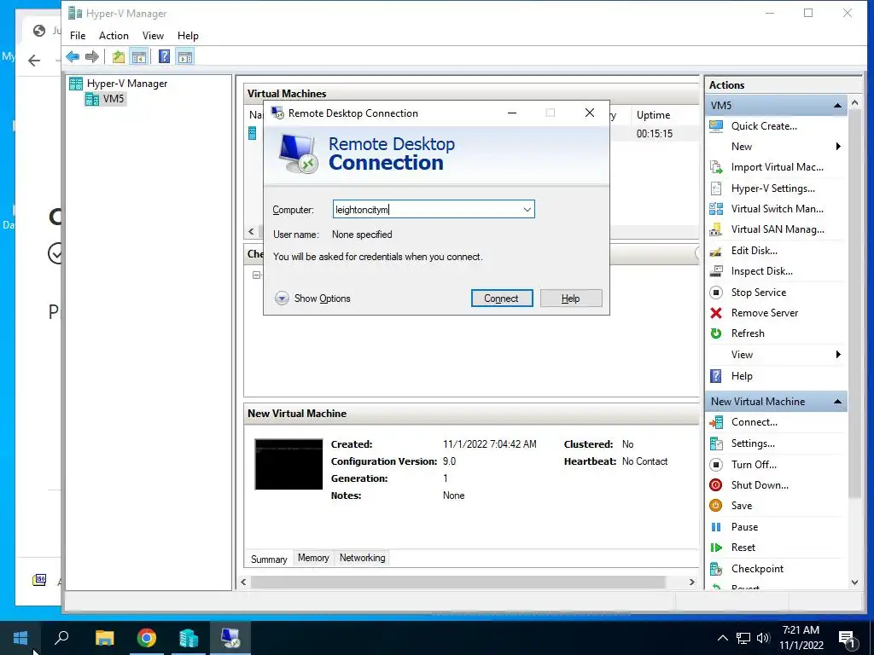Click the taskbar volume icon
The height and width of the screenshot is (655, 874).
(763, 638)
